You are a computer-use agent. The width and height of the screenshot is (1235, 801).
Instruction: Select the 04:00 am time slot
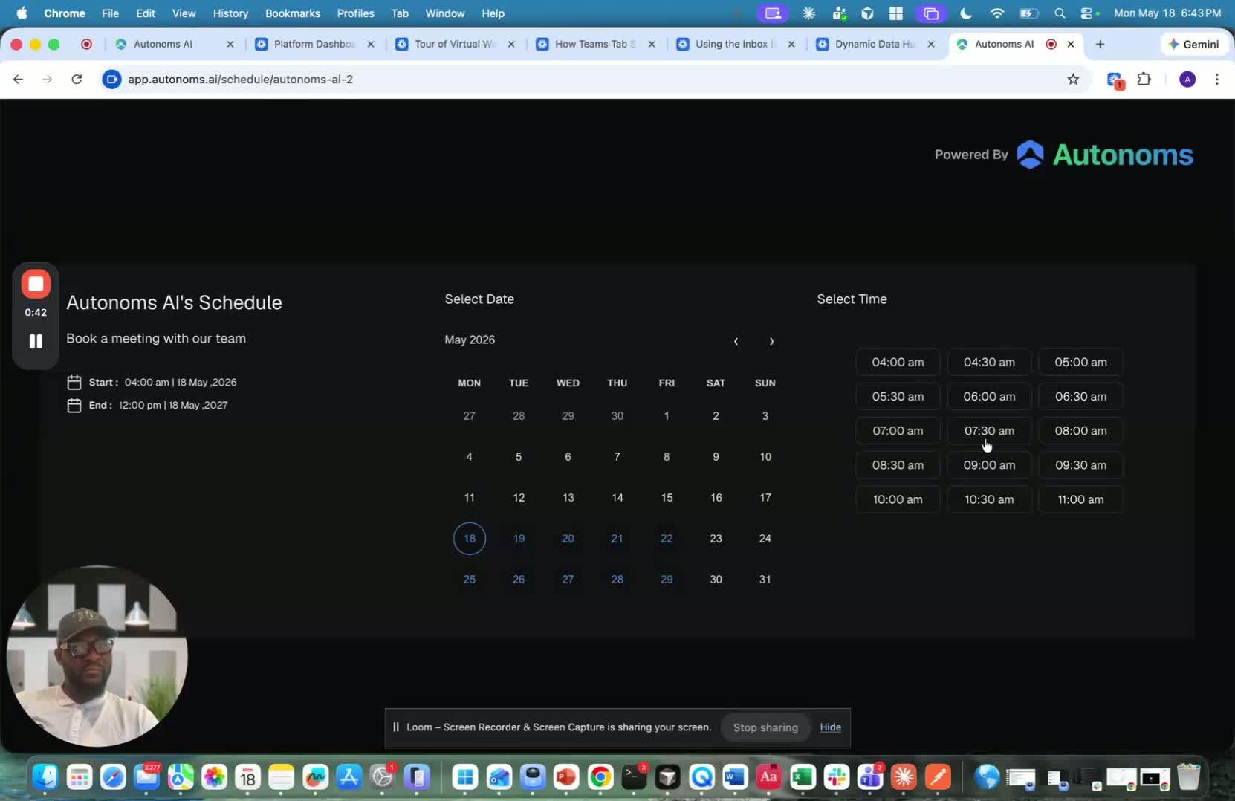point(898,362)
